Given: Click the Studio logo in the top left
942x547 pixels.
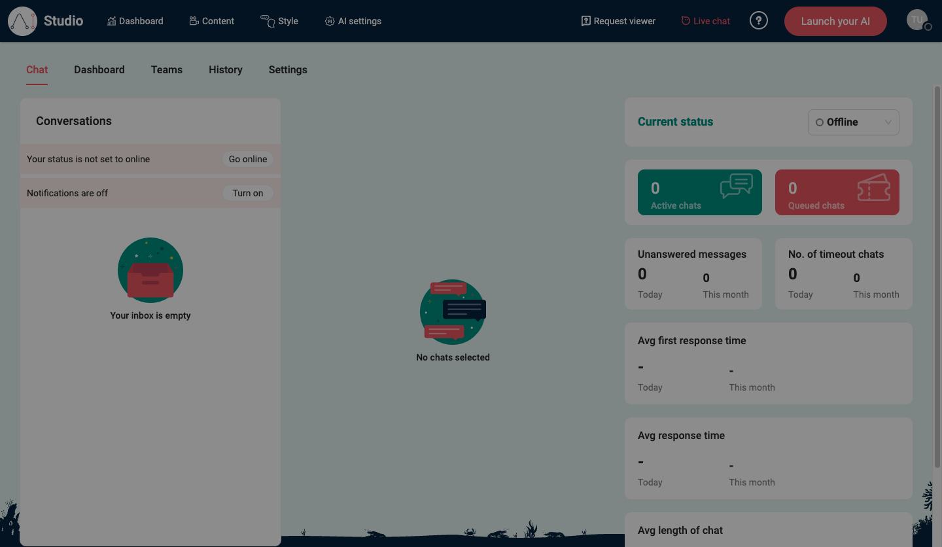Looking at the screenshot, I should [x=23, y=20].
